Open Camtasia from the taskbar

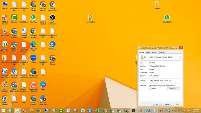[61, 110]
